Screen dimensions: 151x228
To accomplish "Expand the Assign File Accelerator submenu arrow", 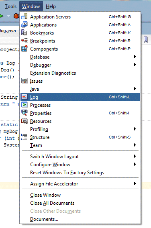I will coord(135,184).
